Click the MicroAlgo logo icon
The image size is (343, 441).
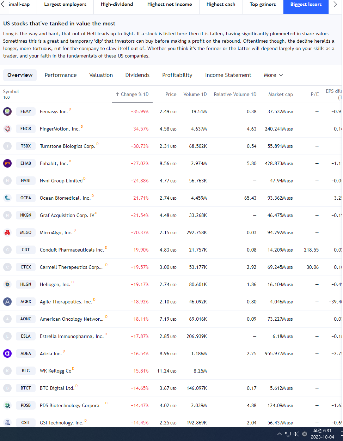point(7,232)
